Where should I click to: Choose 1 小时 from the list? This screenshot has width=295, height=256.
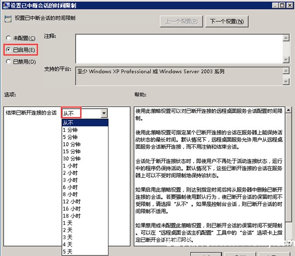(85, 166)
